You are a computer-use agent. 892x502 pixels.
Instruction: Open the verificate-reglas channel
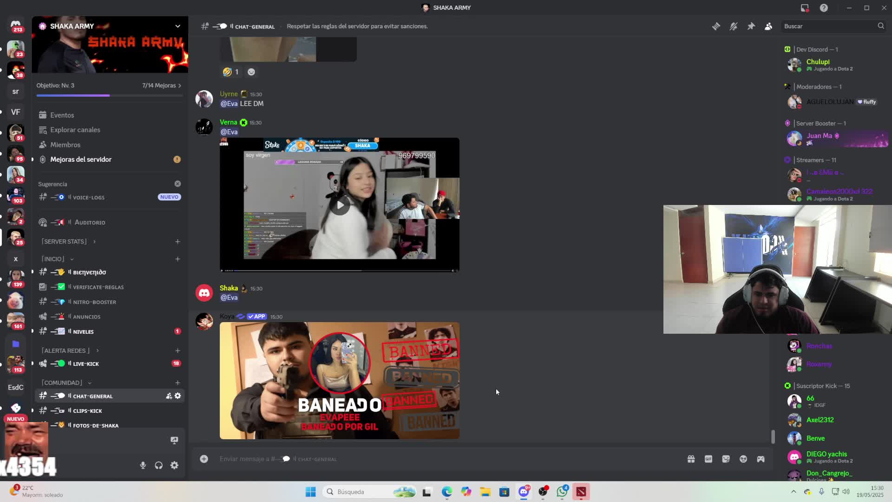coord(110,287)
